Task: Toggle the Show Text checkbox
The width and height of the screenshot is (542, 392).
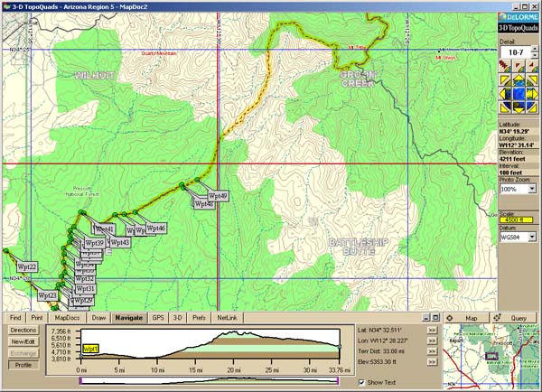Action: (x=361, y=383)
